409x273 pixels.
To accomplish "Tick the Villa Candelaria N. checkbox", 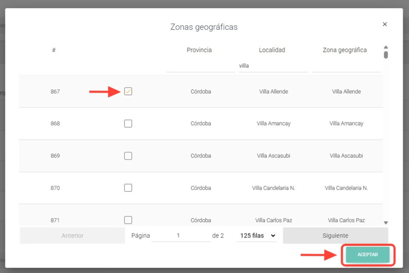I will click(128, 188).
